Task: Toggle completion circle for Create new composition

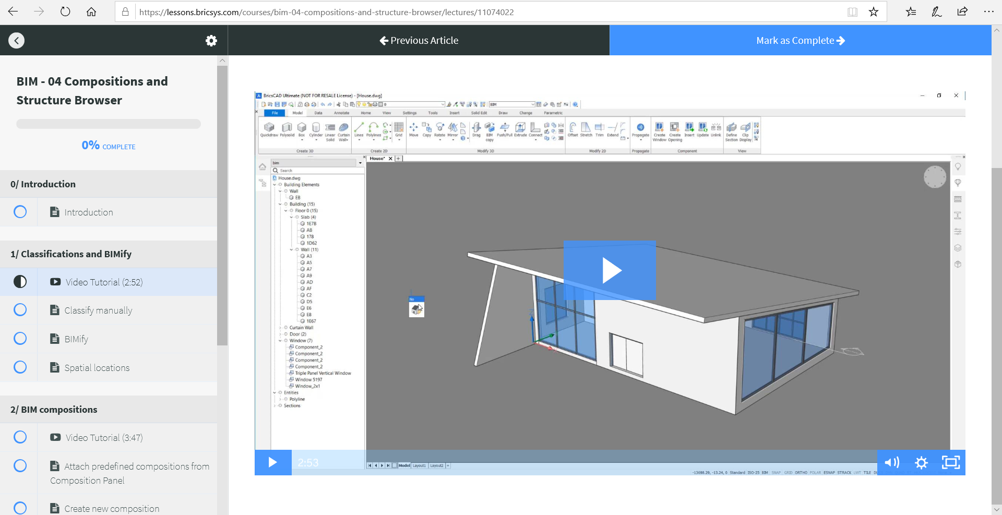Action: point(20,508)
